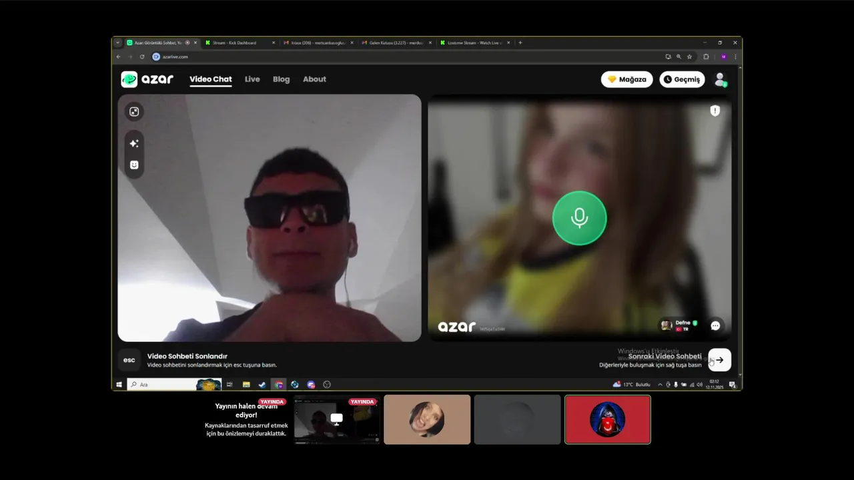Image resolution: width=854 pixels, height=480 pixels.
Task: Close the Azar browser tab
Action: pyautogui.click(x=195, y=43)
